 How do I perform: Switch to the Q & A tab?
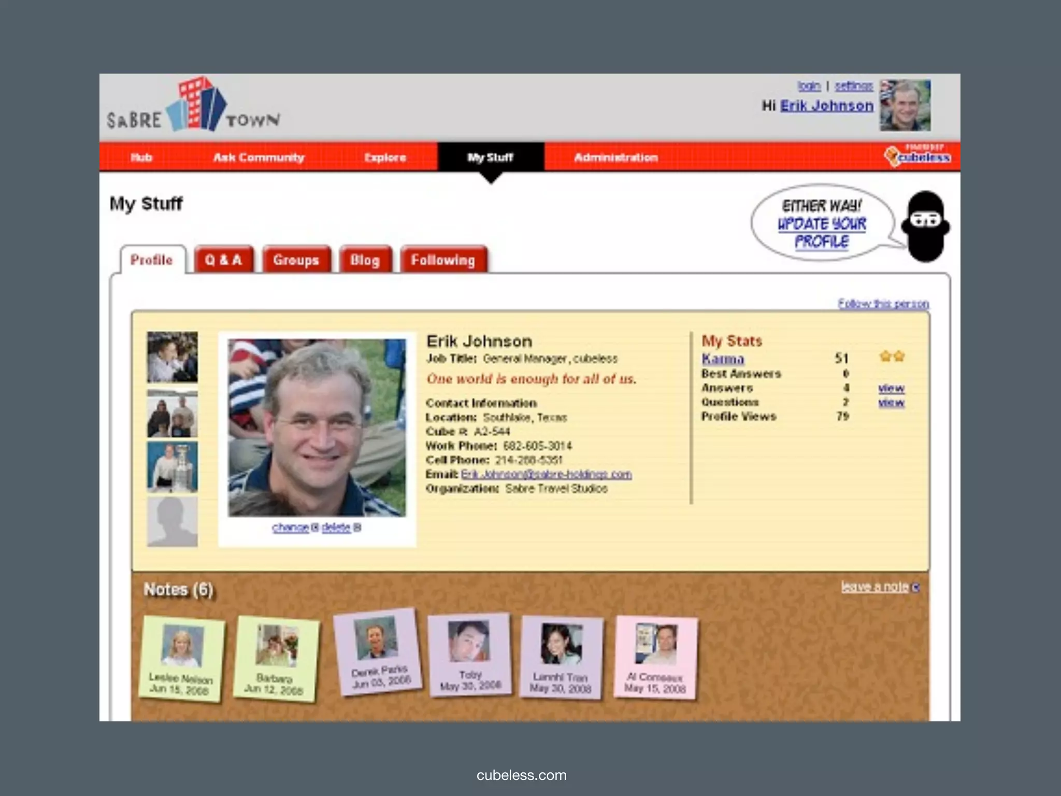click(223, 260)
